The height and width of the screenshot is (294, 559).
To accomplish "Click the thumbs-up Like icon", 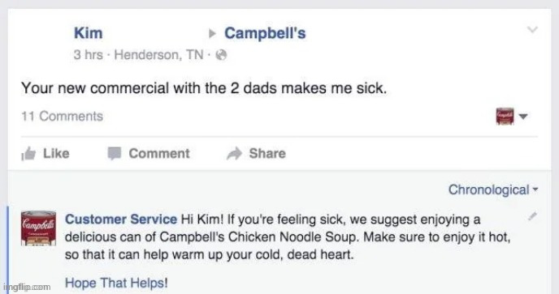I will 28,154.
